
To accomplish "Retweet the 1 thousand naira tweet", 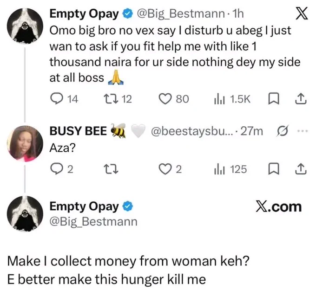I will click(118, 99).
